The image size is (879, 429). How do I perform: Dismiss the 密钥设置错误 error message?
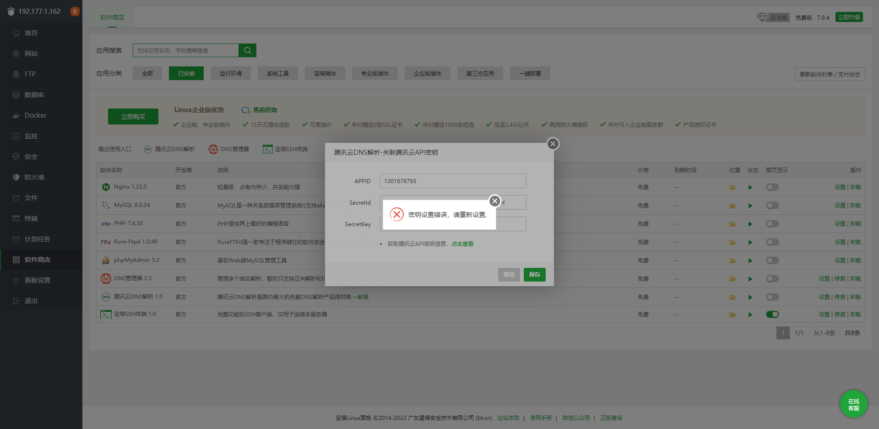pyautogui.click(x=494, y=201)
